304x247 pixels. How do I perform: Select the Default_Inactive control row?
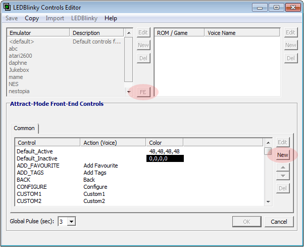coord(139,158)
